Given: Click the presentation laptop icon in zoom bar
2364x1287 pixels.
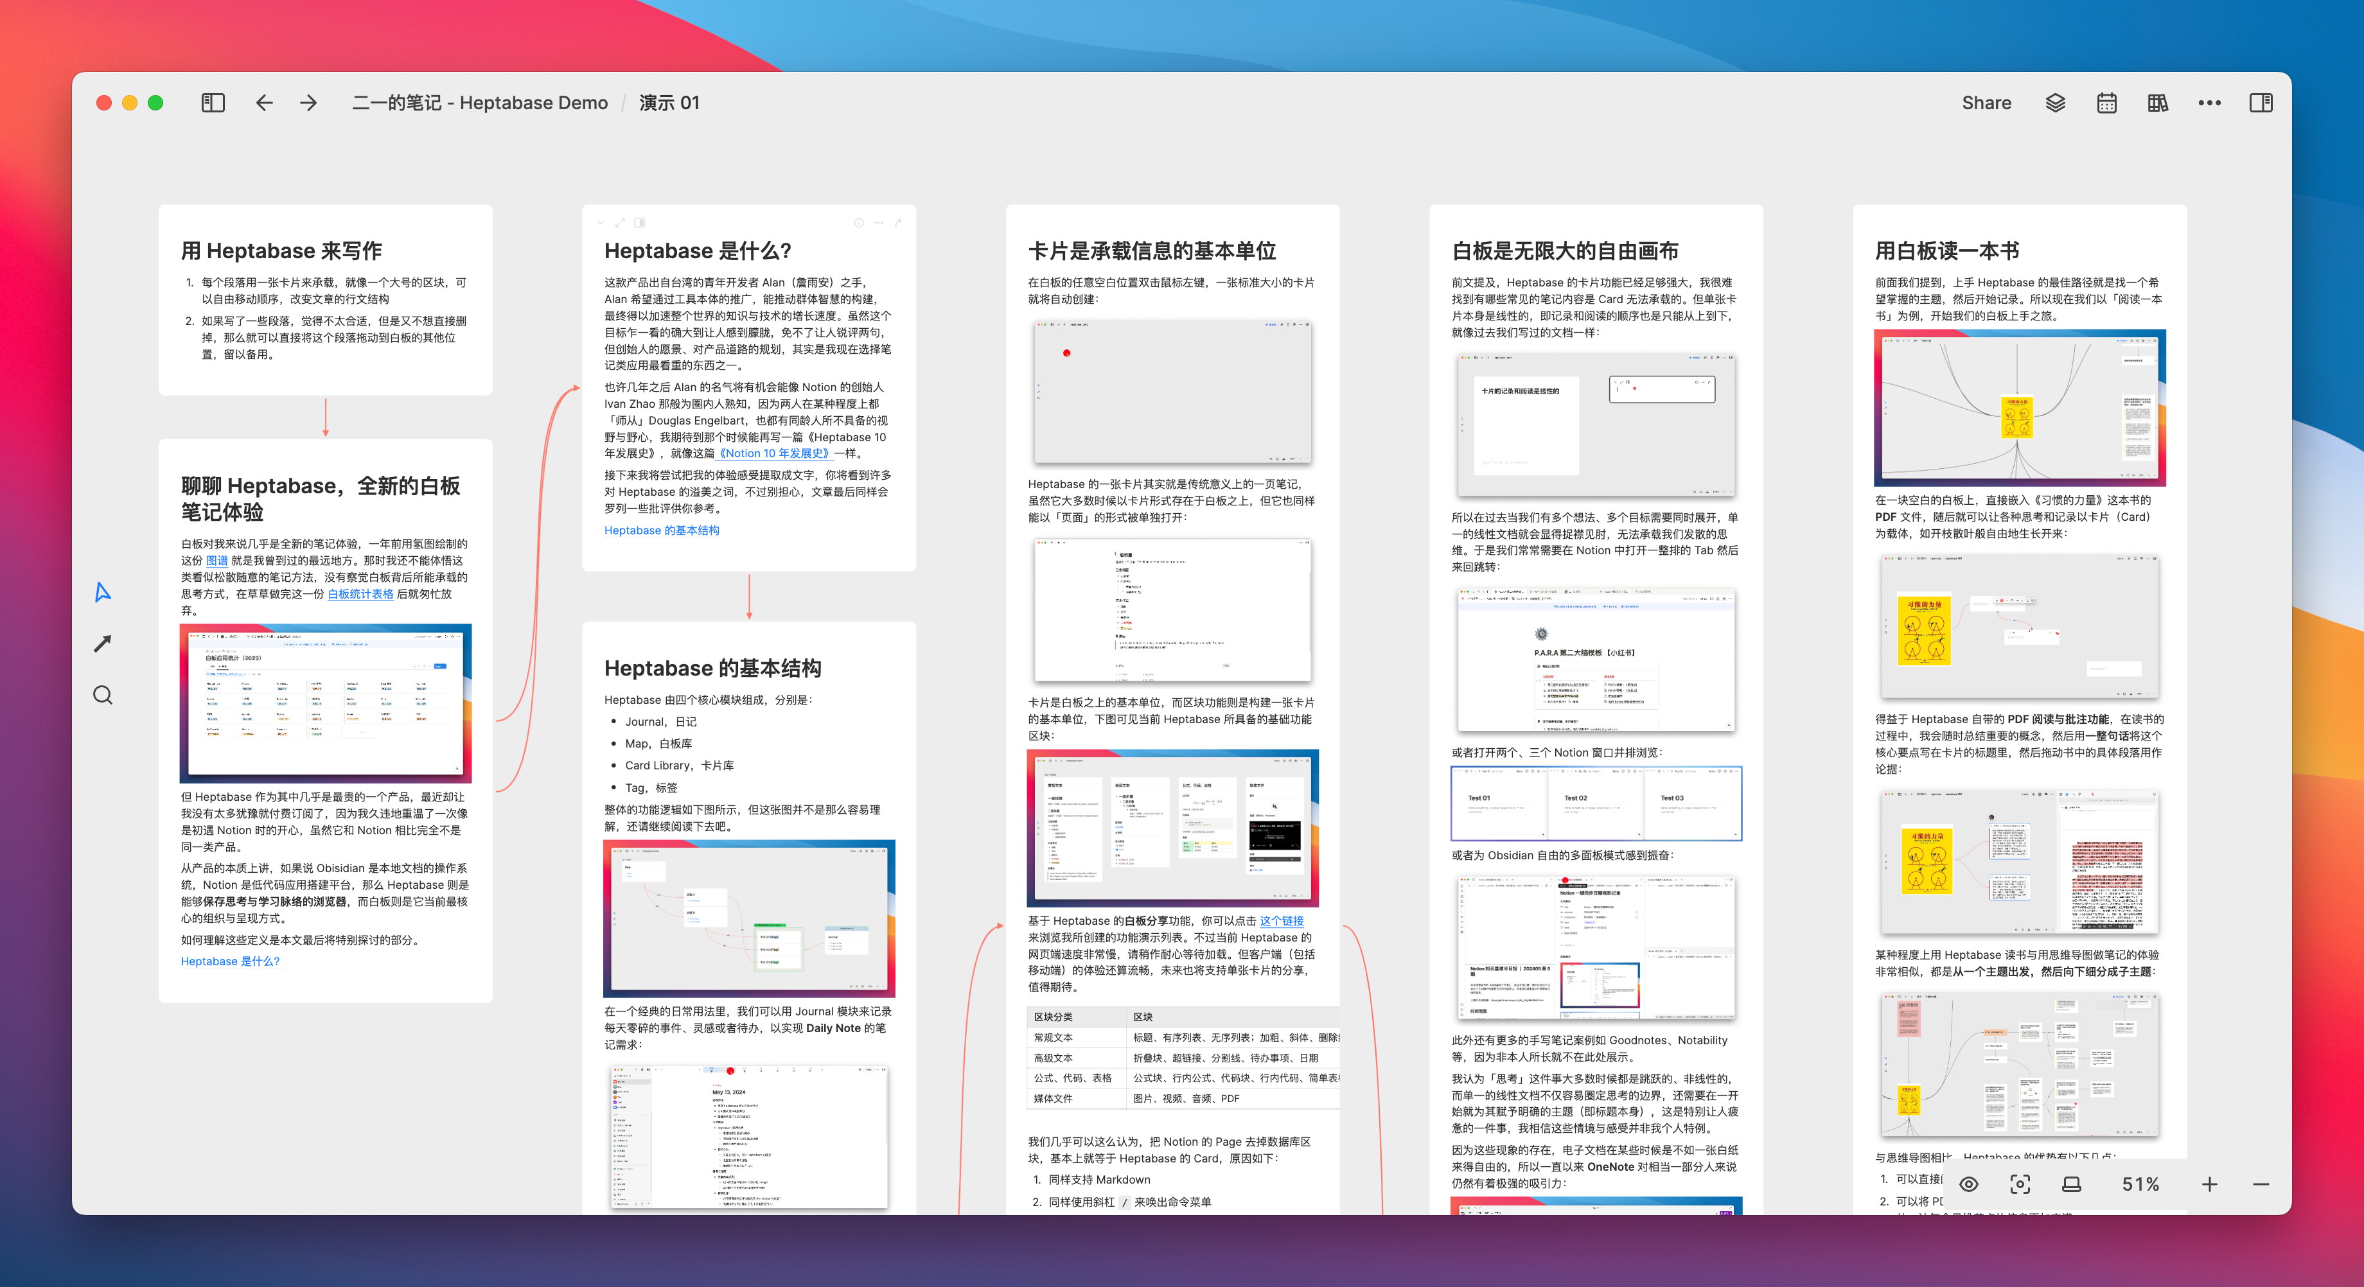Looking at the screenshot, I should (x=2071, y=1184).
